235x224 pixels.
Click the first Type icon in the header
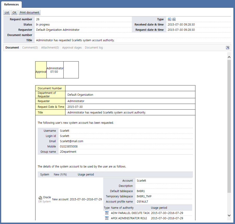[x=169, y=19]
